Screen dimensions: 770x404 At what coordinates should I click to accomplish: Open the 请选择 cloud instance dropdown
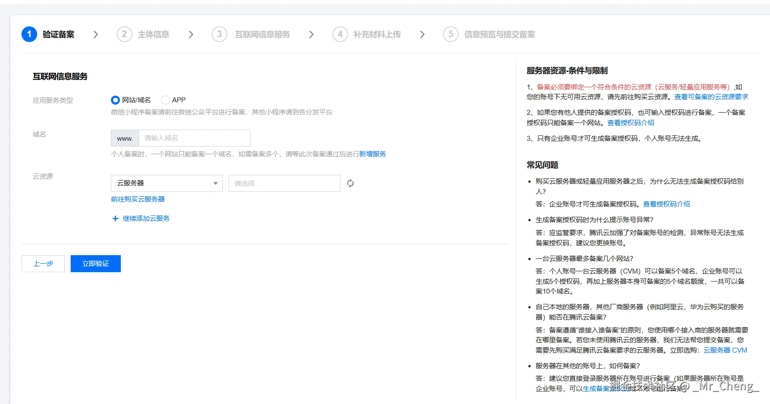[285, 183]
